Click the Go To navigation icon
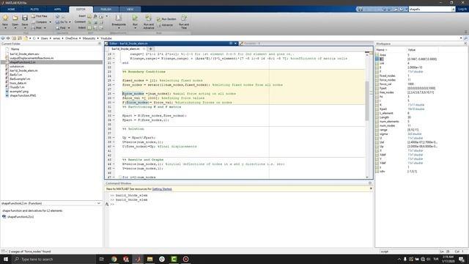This screenshot has width=469, height=264. (x=57, y=22)
